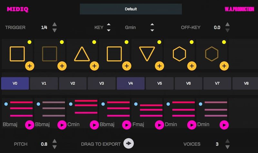Screen dimensions: 258x153
Task: Click the V7 variation button
Action: (x=217, y=83)
